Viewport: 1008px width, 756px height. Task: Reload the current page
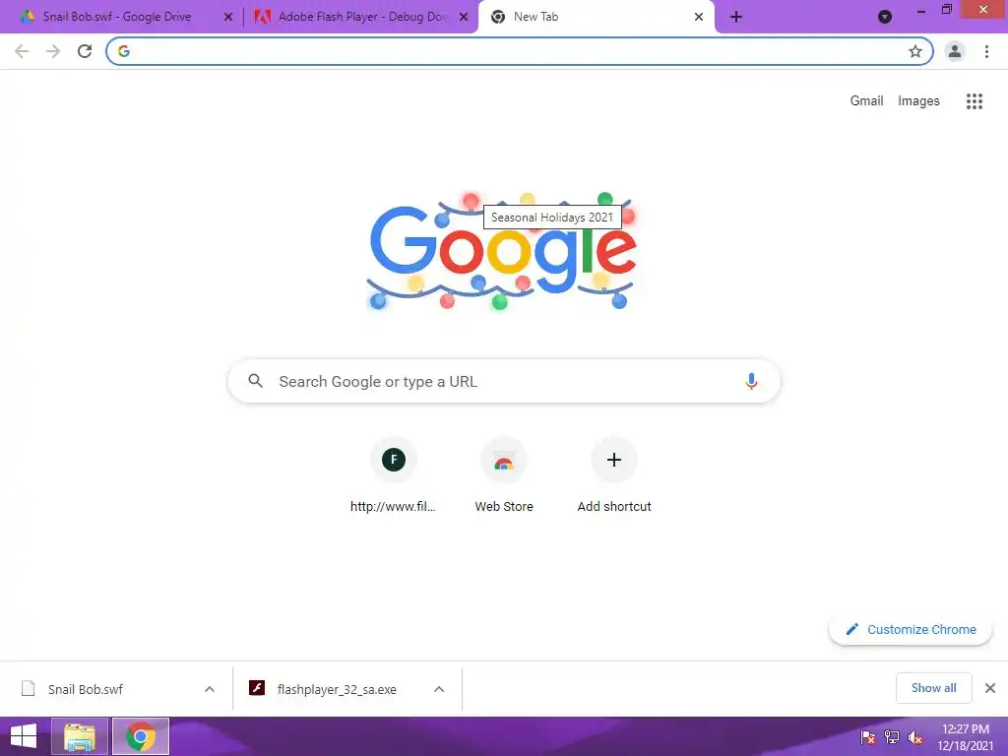(85, 51)
